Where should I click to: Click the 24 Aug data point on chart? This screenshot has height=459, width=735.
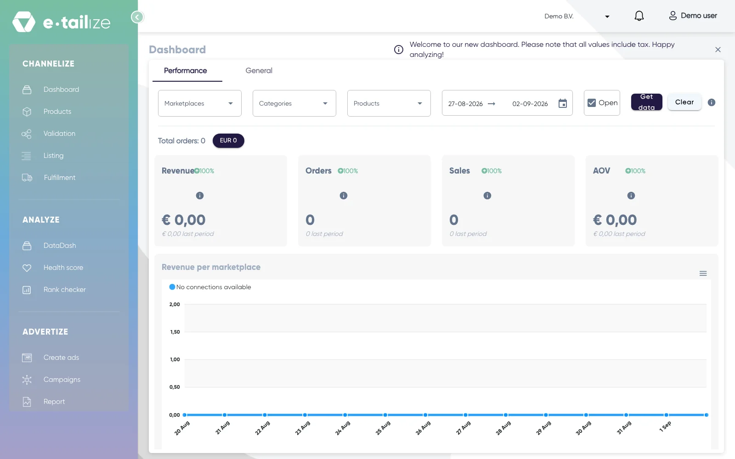[345, 415]
